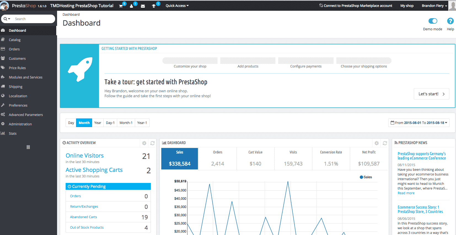The image size is (456, 235).
Task: Click the Administration gear icon
Action: [x=3, y=124]
